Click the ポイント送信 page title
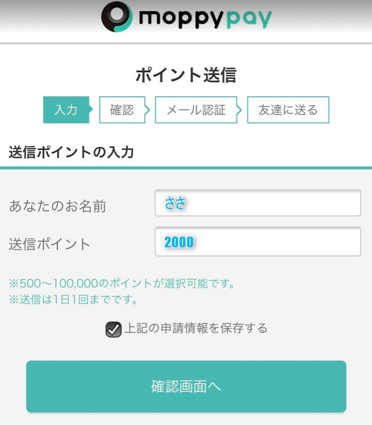372x425 pixels. point(186,75)
